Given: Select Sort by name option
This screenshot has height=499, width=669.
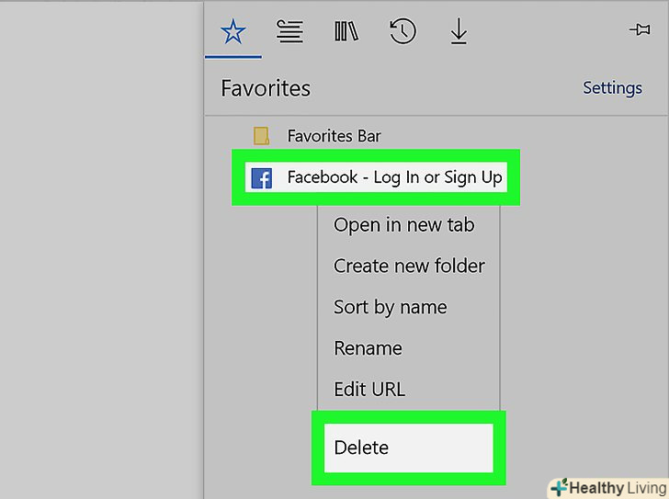Looking at the screenshot, I should click(x=390, y=307).
